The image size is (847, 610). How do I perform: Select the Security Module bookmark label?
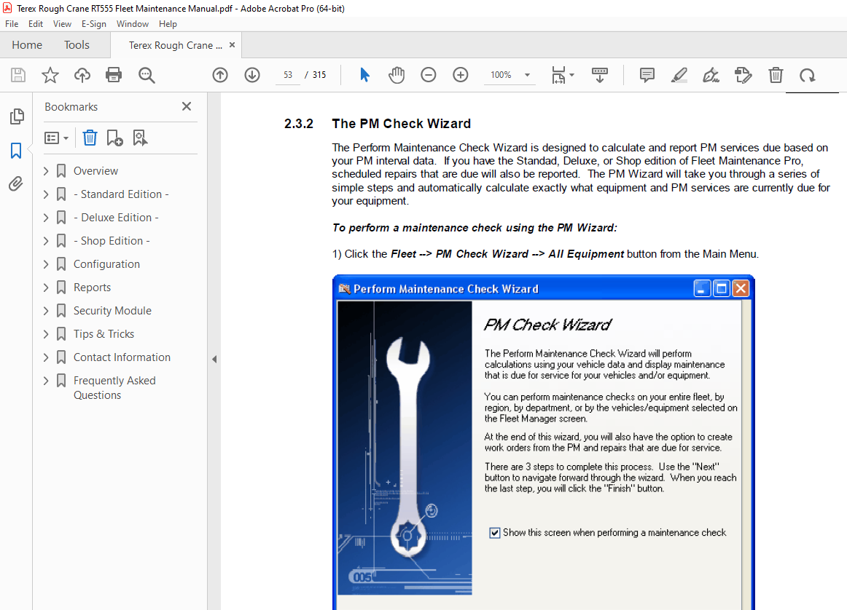pos(112,311)
